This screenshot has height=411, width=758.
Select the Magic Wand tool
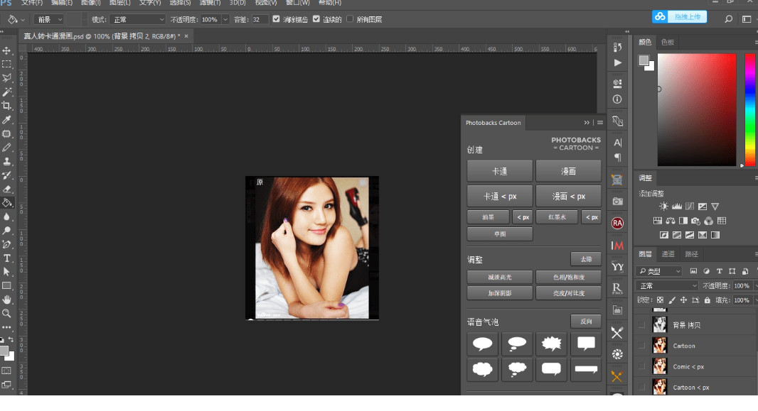(7, 92)
